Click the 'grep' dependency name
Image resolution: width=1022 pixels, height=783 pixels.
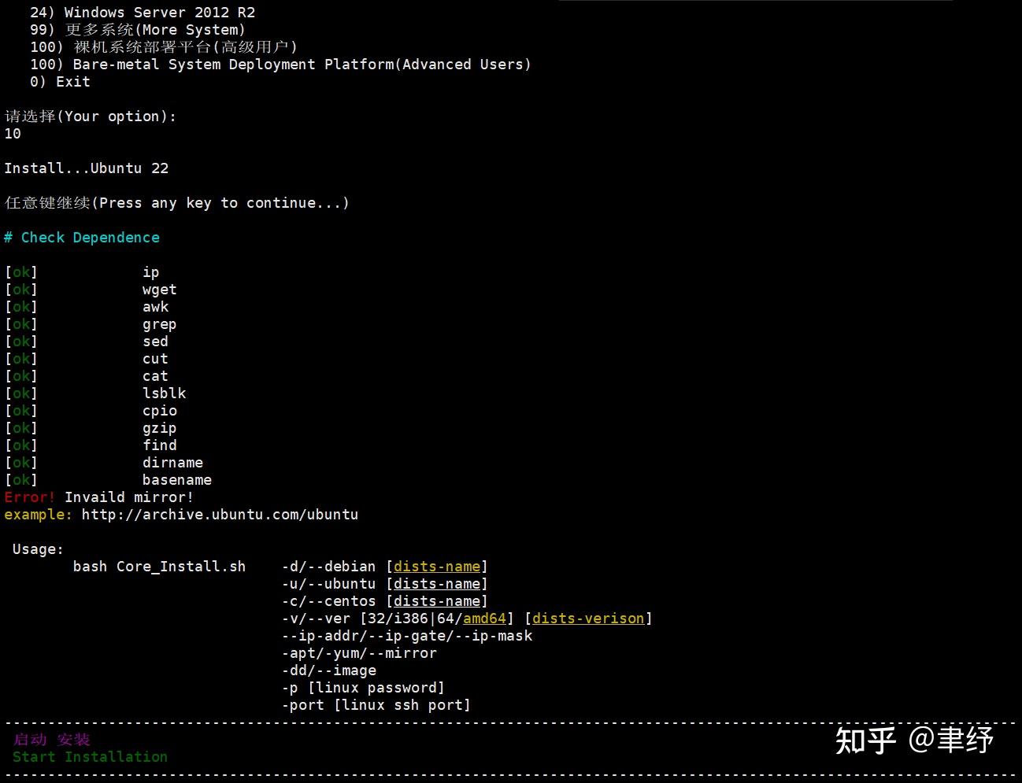[x=160, y=324]
